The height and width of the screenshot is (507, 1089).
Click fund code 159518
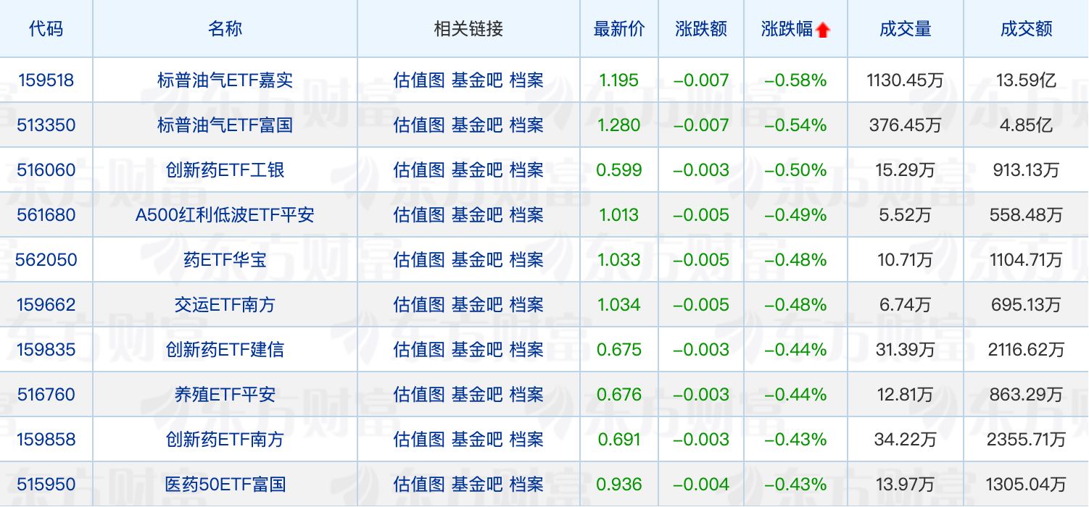tap(46, 80)
